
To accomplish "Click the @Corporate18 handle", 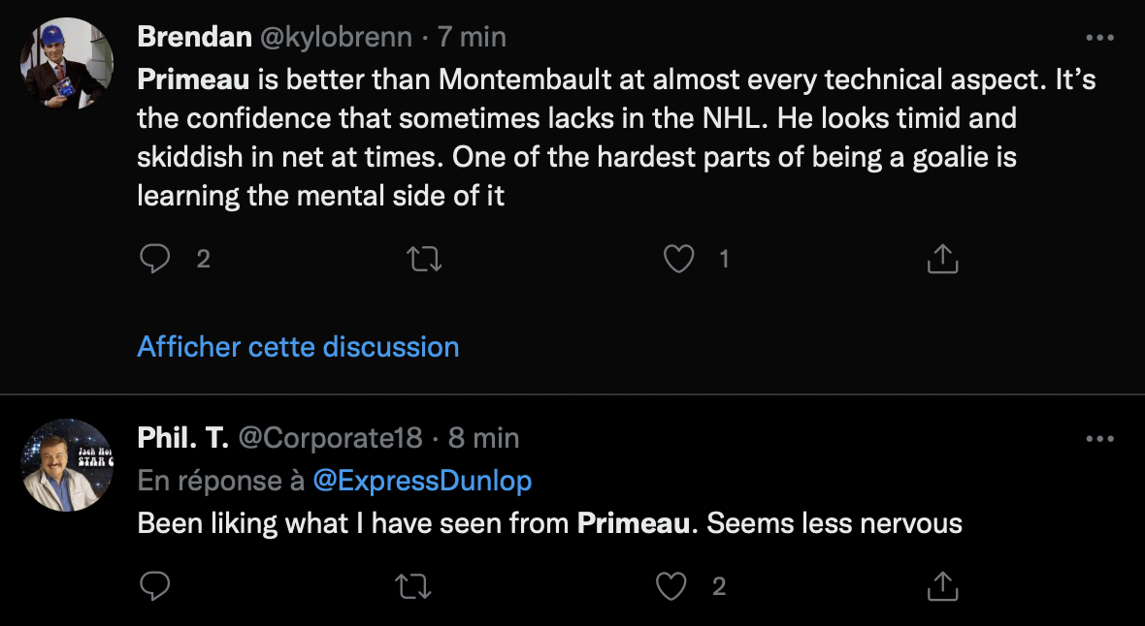I will click(331, 438).
